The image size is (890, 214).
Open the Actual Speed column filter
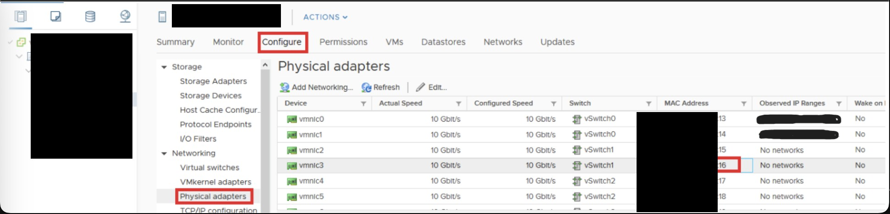[x=458, y=104]
